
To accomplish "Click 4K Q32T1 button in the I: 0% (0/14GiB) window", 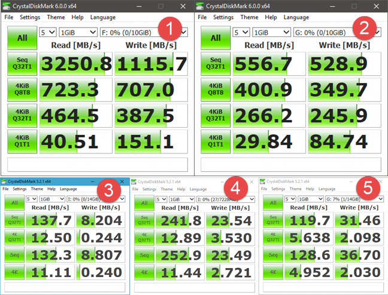I will 14,237.
